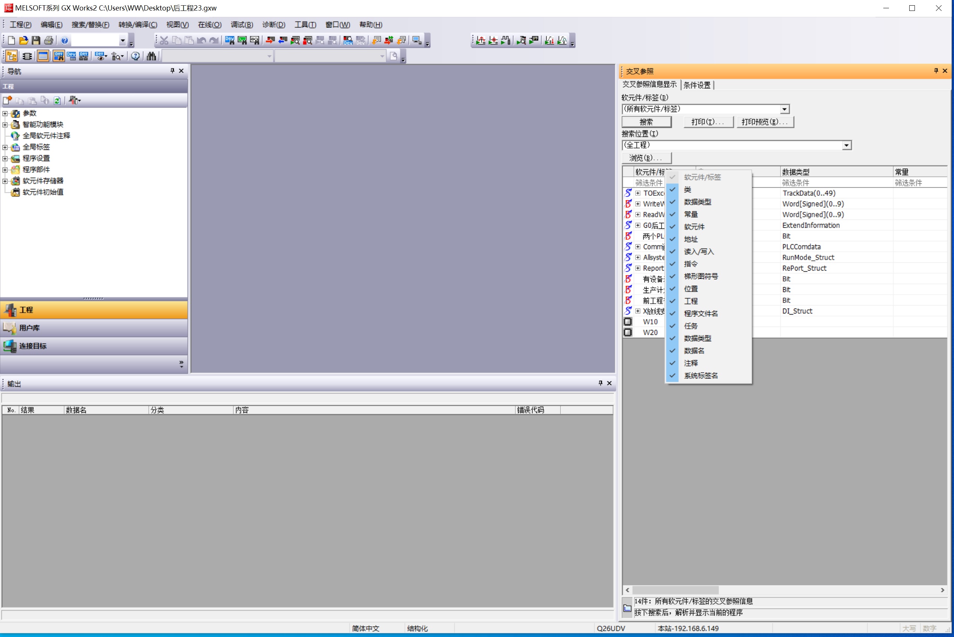The height and width of the screenshot is (637, 954).
Task: Click the Refresh icon in navigation toolbar
Action: coord(57,100)
